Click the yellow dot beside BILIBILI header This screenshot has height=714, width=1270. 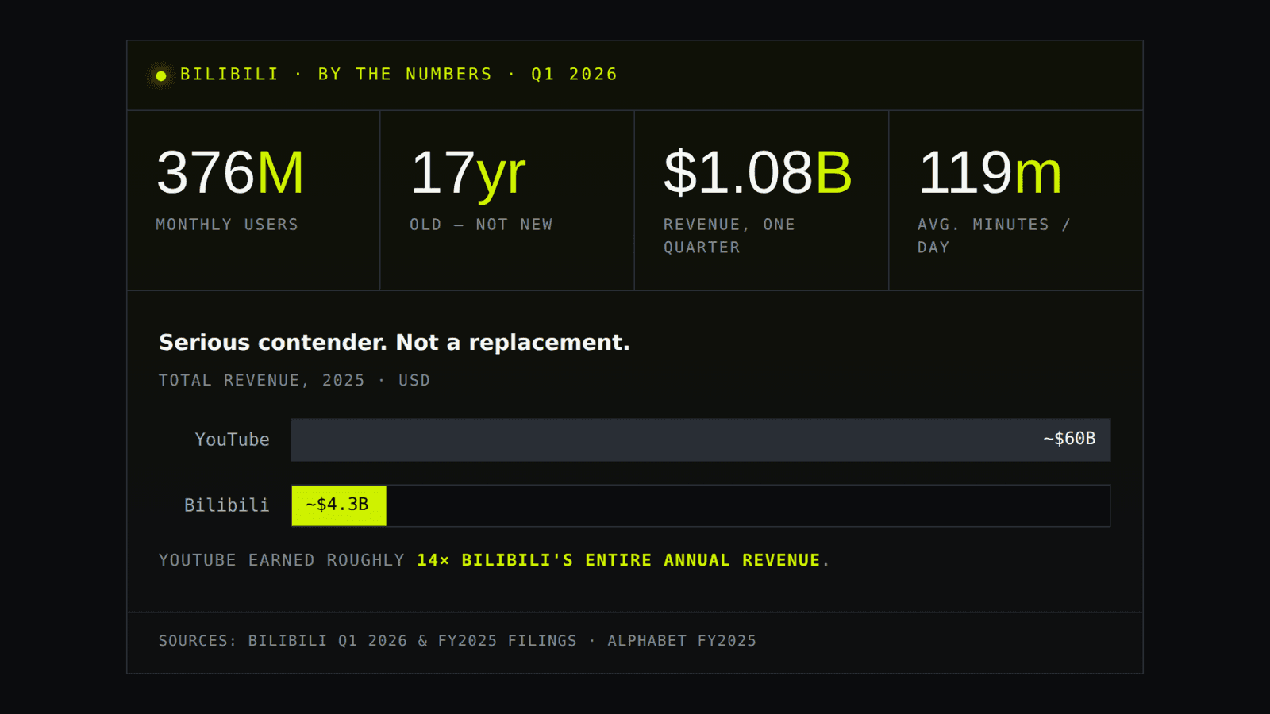161,75
